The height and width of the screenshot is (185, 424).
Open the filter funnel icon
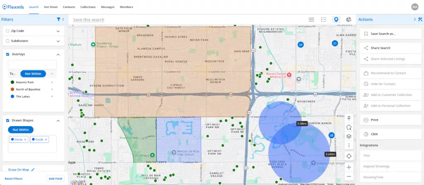click(x=58, y=19)
